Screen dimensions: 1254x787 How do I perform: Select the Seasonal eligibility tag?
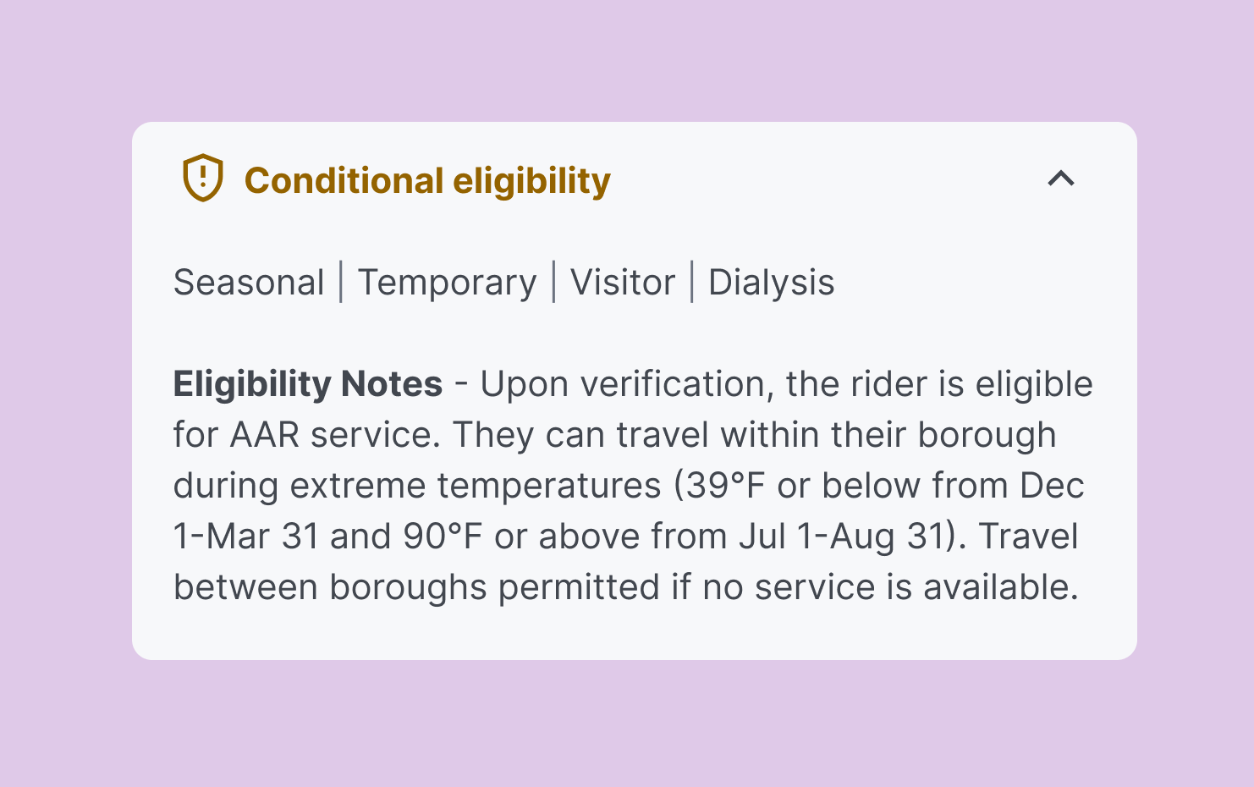pos(249,283)
